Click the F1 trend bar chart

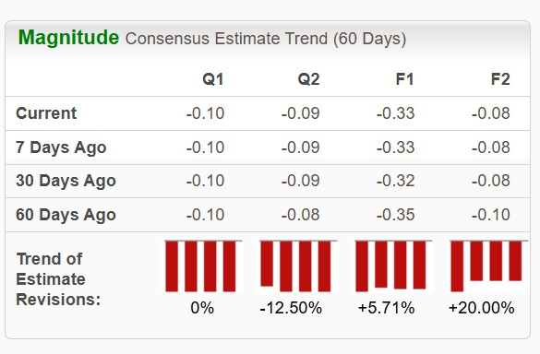(x=393, y=265)
